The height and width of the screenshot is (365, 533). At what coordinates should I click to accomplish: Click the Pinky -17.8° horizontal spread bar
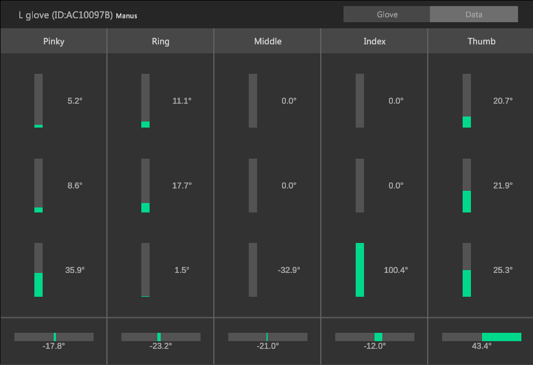[x=54, y=337]
